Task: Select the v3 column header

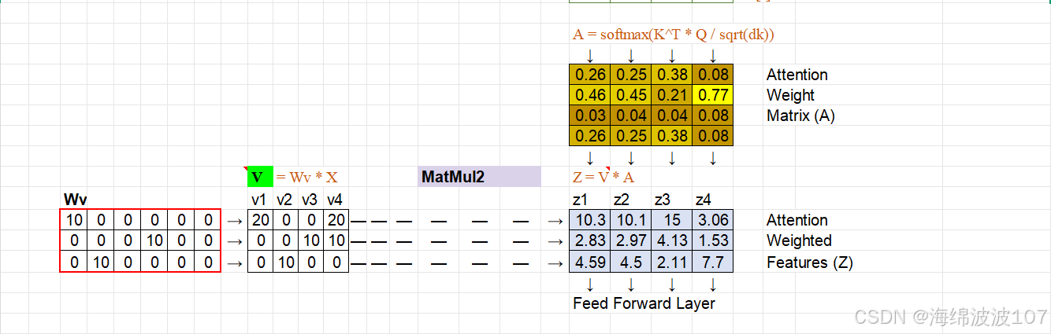Action: (x=310, y=200)
